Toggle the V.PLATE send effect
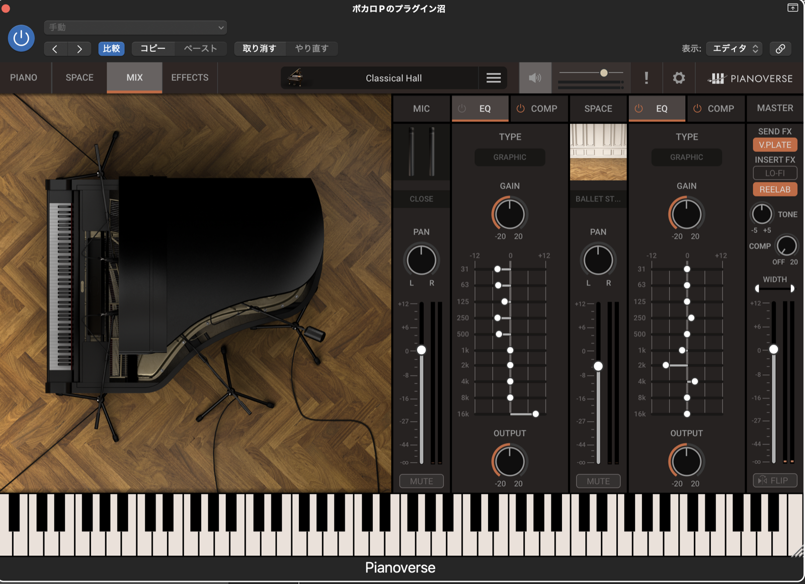Viewport: 805px width, 584px height. [775, 145]
